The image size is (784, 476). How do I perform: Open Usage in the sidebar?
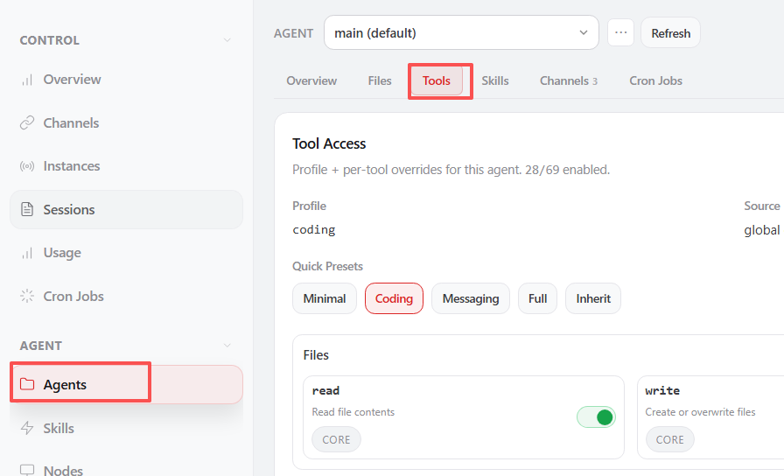126,253
